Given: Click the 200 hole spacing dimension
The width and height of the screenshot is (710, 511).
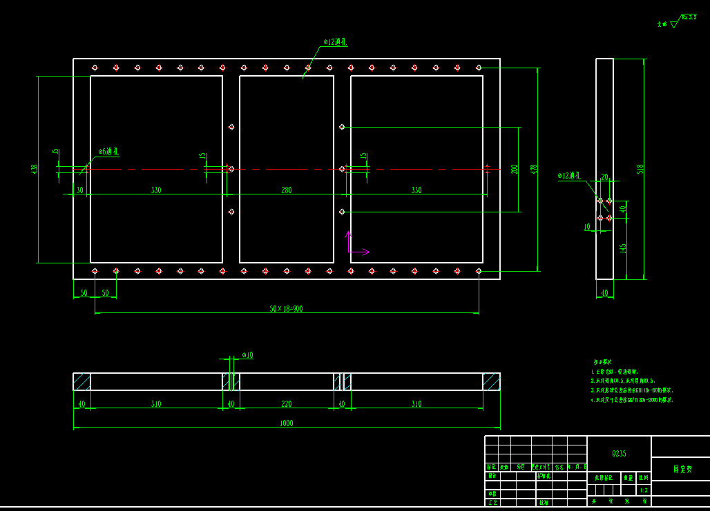Looking at the screenshot, I should click(x=514, y=169).
